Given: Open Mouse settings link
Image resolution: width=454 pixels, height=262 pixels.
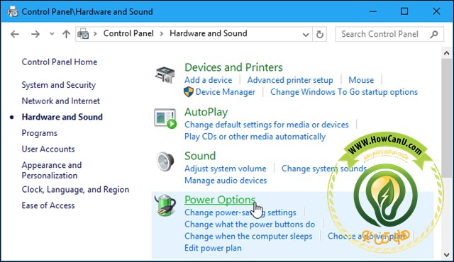Looking at the screenshot, I should [x=361, y=80].
